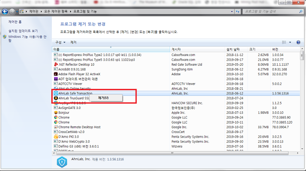Click the 33.7MB size cell

point(263,127)
